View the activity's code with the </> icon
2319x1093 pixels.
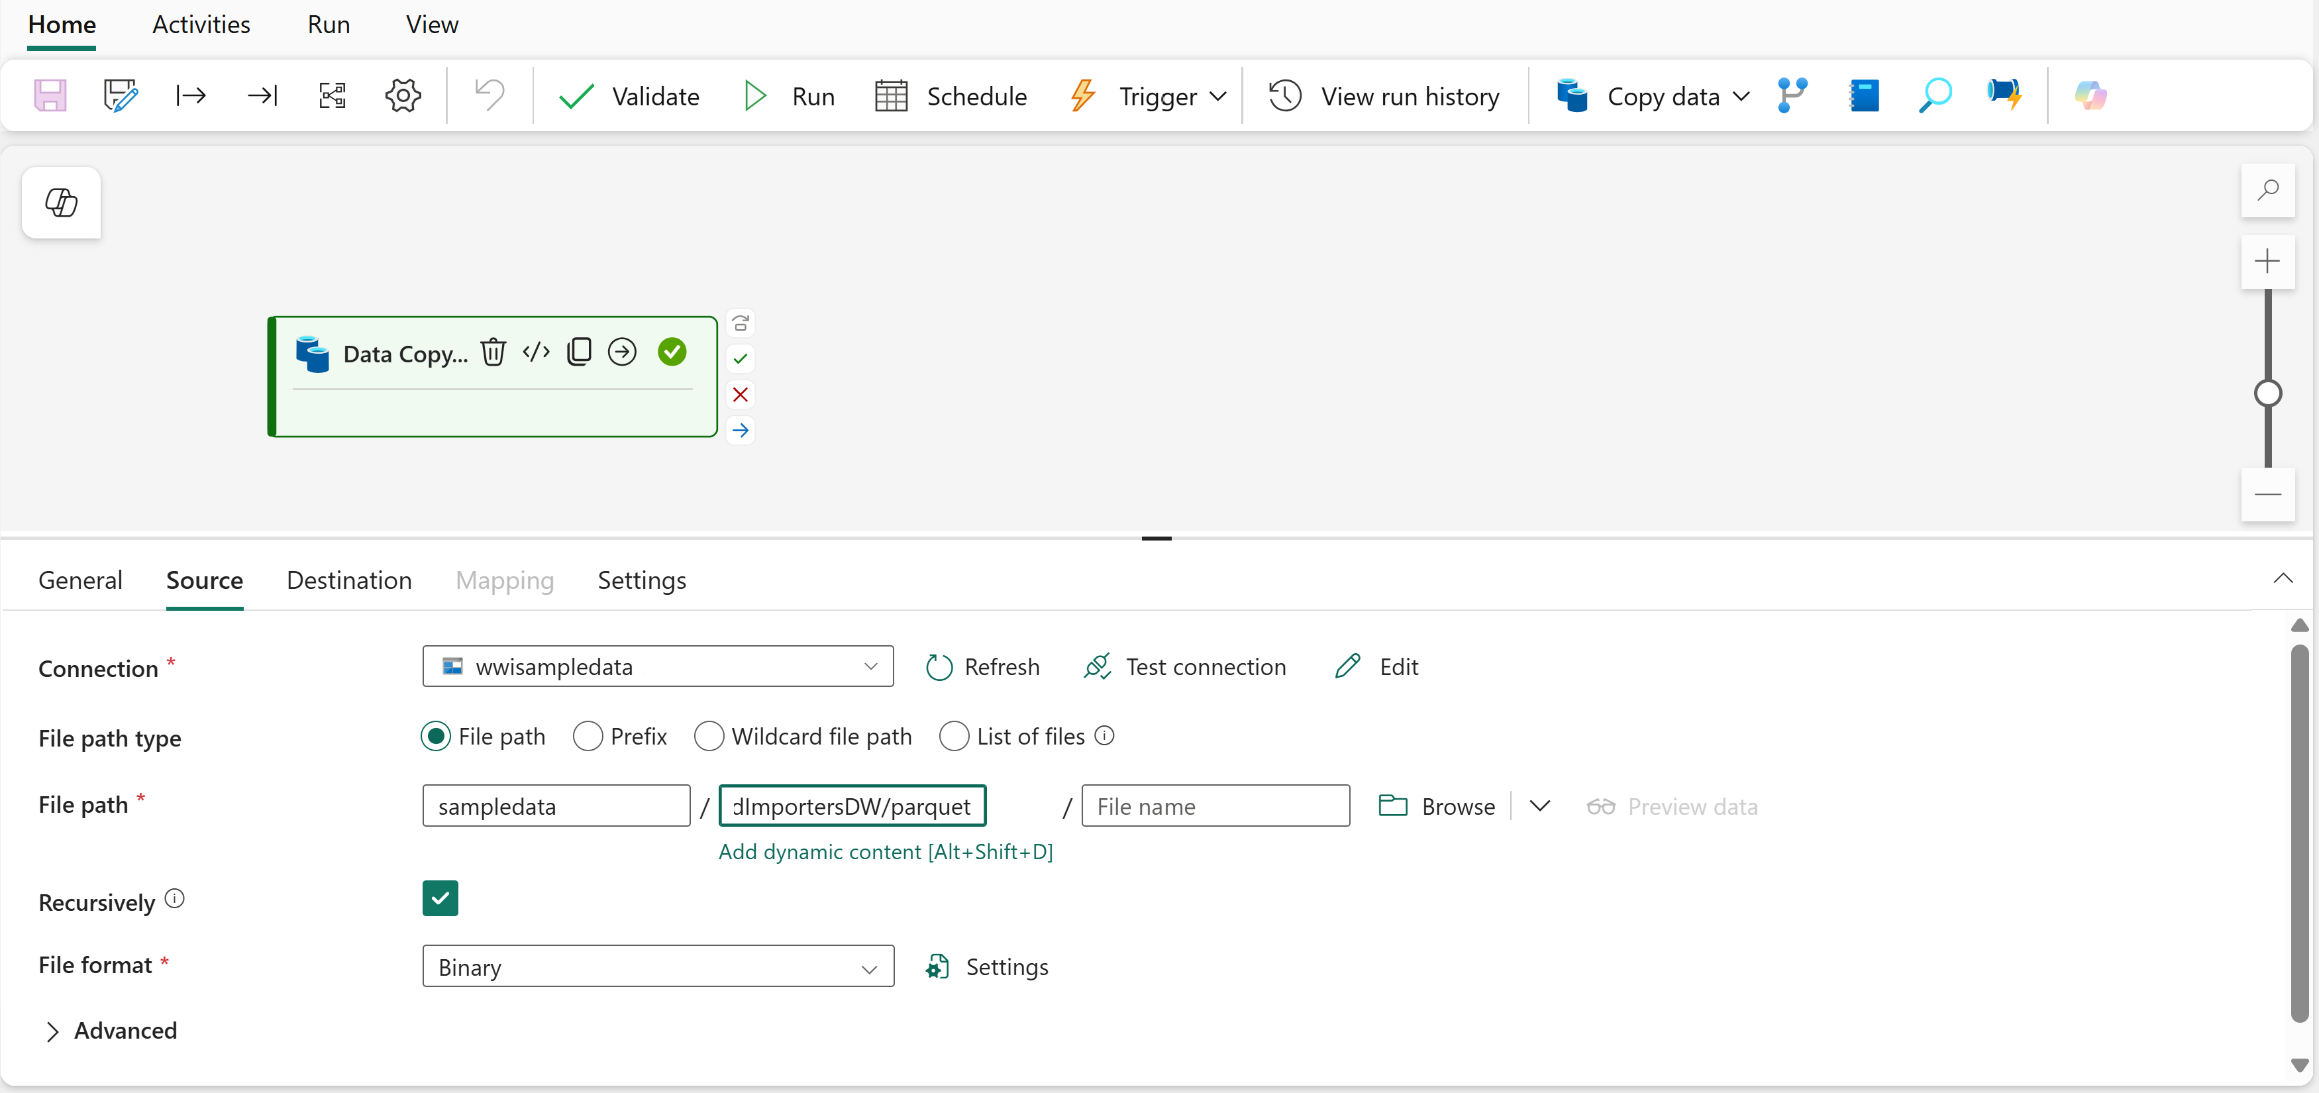536,352
